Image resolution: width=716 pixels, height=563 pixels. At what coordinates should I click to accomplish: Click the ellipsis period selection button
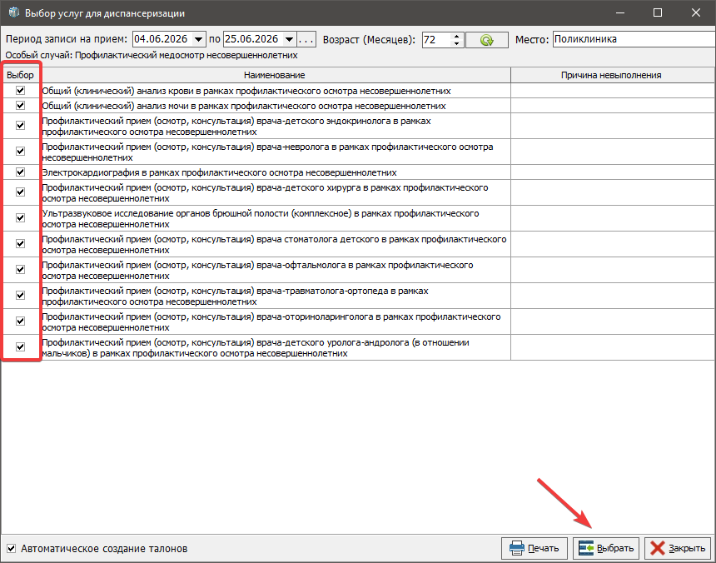pyautogui.click(x=306, y=40)
